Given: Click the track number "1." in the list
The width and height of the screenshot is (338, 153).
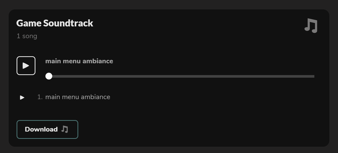Looking at the screenshot, I should (40, 97).
